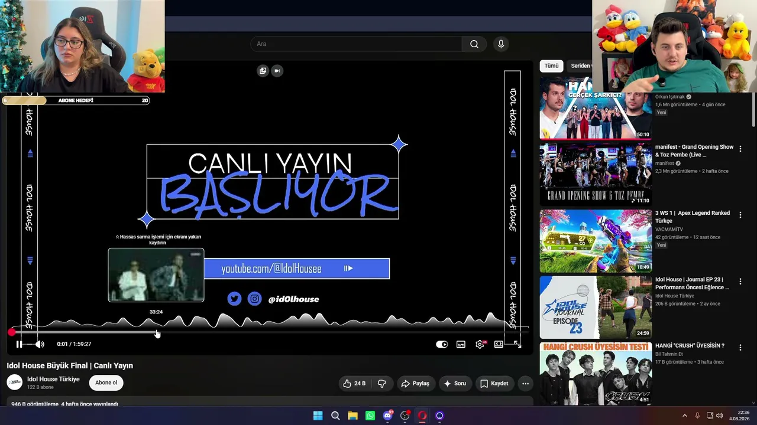Expand the system tray hidden icons chevron

[685, 416]
